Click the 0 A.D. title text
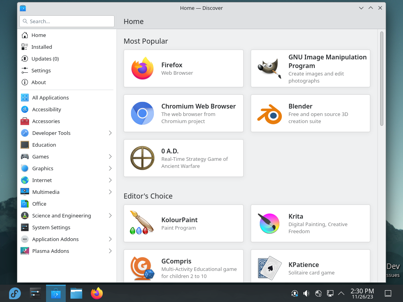Screen dimensions: 403x302 pyautogui.click(x=170, y=151)
